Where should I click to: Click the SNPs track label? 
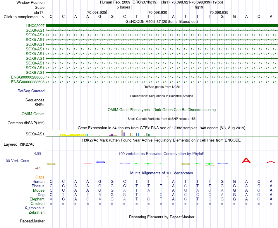click(x=40, y=105)
